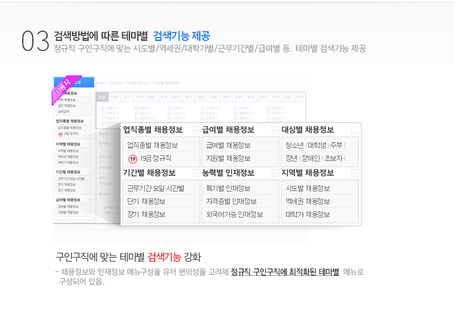Open 자격증별 인재정보 link
The image size is (454, 323).
tap(232, 202)
